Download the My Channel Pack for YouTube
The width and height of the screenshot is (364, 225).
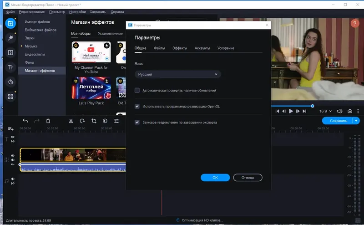106,46
